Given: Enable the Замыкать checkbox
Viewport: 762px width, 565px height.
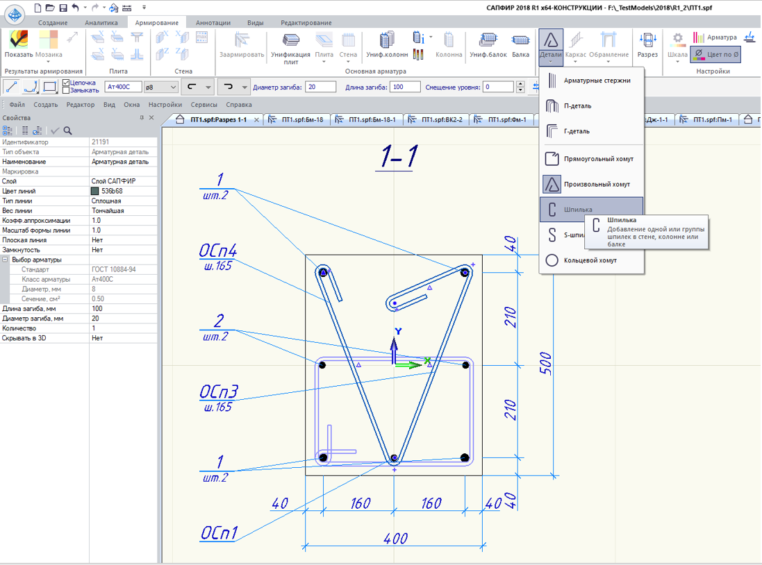Looking at the screenshot, I should click(67, 90).
